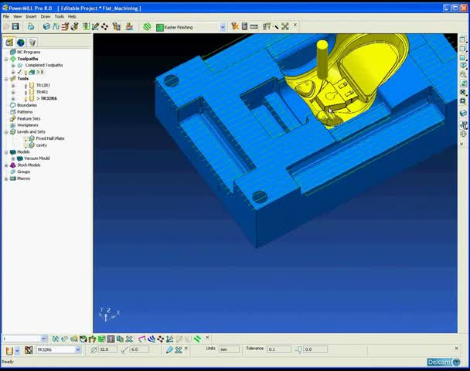Viewport: 470px width, 371px height.
Task: Click the green Toolpath Strategies icon
Action: 147,27
